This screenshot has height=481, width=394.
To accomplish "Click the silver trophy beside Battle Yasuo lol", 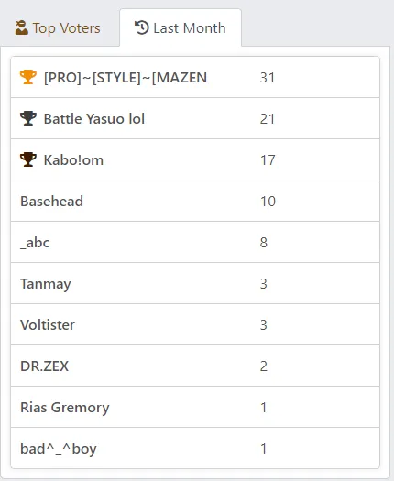I will tap(28, 118).
